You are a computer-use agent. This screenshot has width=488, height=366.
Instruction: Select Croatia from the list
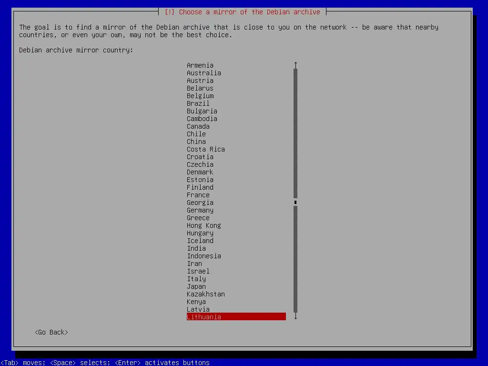click(x=200, y=157)
